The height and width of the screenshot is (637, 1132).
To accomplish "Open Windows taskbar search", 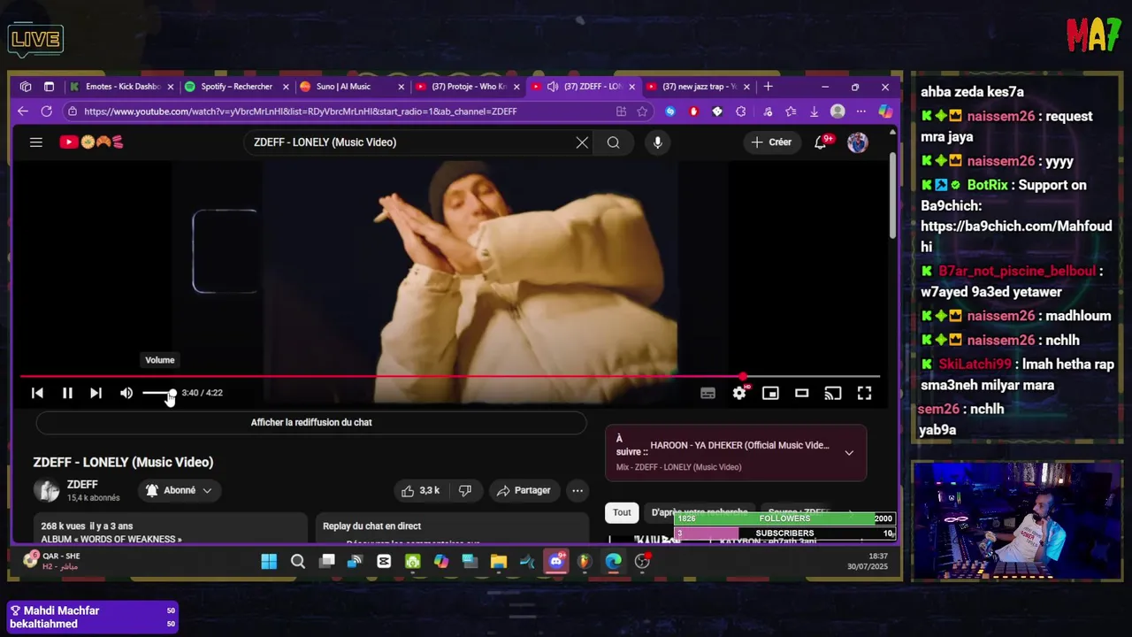I will 298,561.
